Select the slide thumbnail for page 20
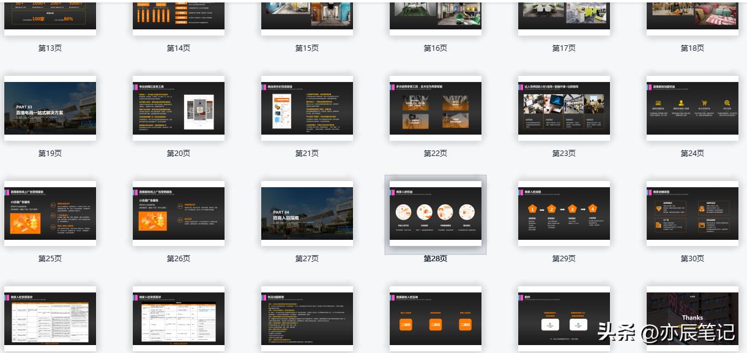This screenshot has height=353, width=747. pyautogui.click(x=179, y=108)
